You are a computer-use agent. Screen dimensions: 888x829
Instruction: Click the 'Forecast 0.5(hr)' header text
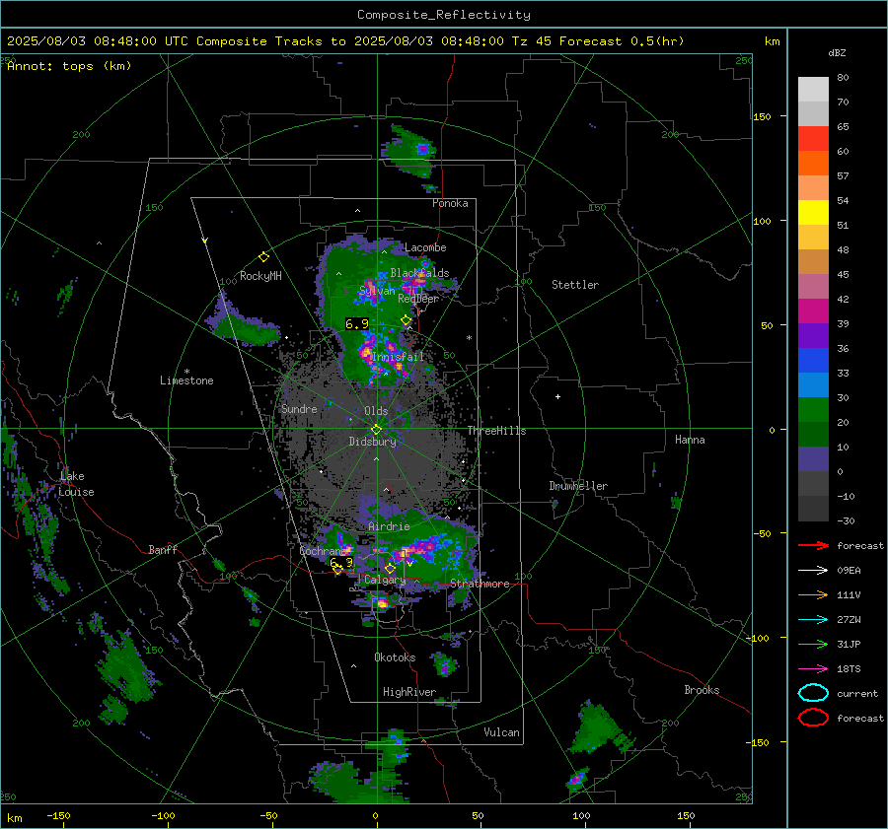coord(622,41)
